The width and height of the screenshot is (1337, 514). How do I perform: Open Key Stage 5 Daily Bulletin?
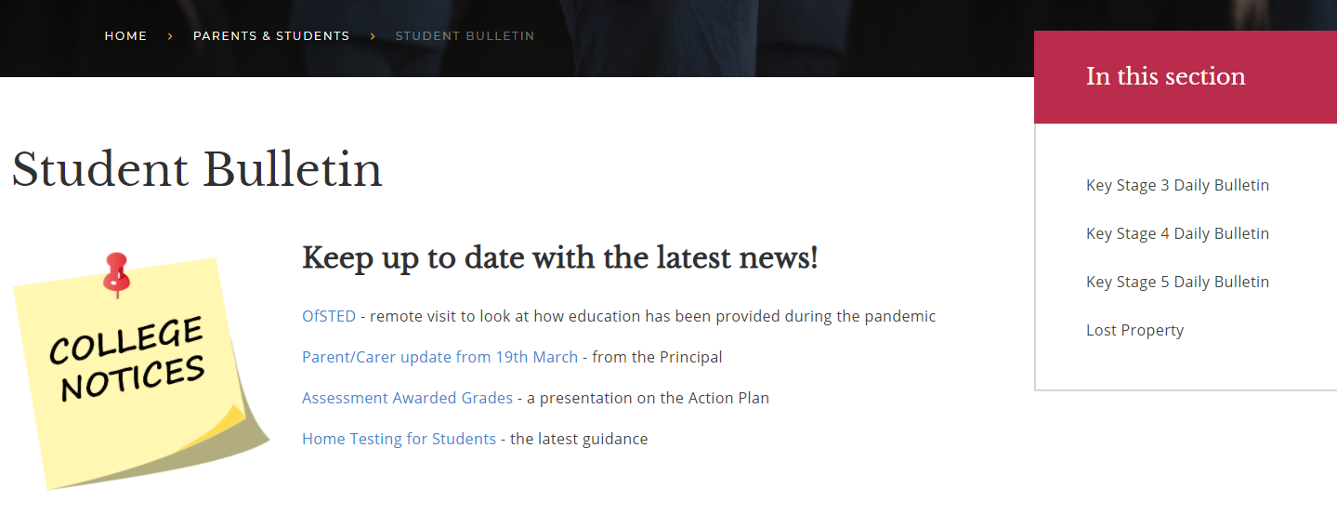click(x=1177, y=282)
